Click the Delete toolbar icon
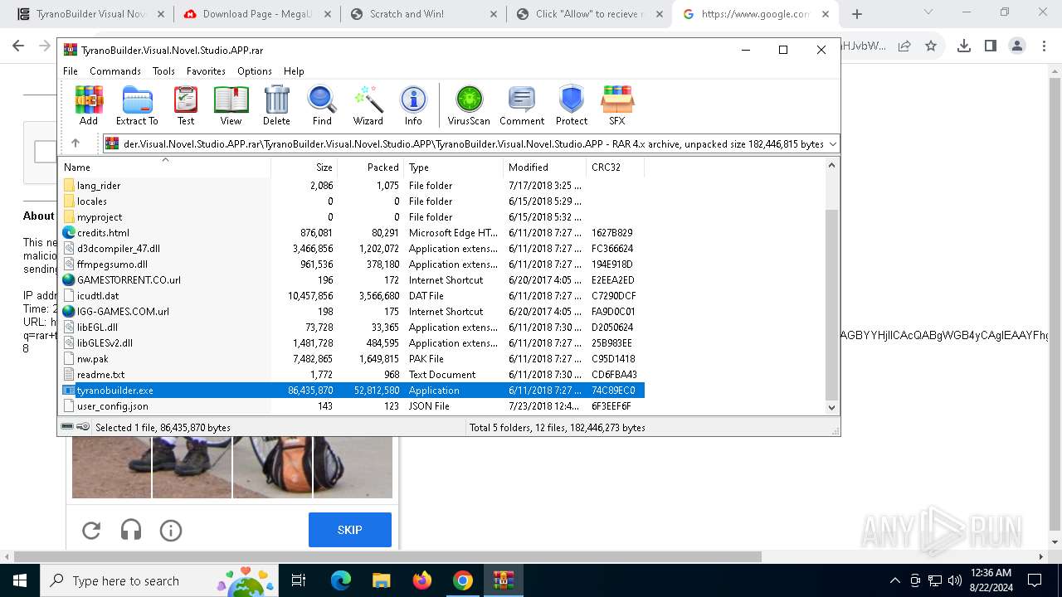 276,105
